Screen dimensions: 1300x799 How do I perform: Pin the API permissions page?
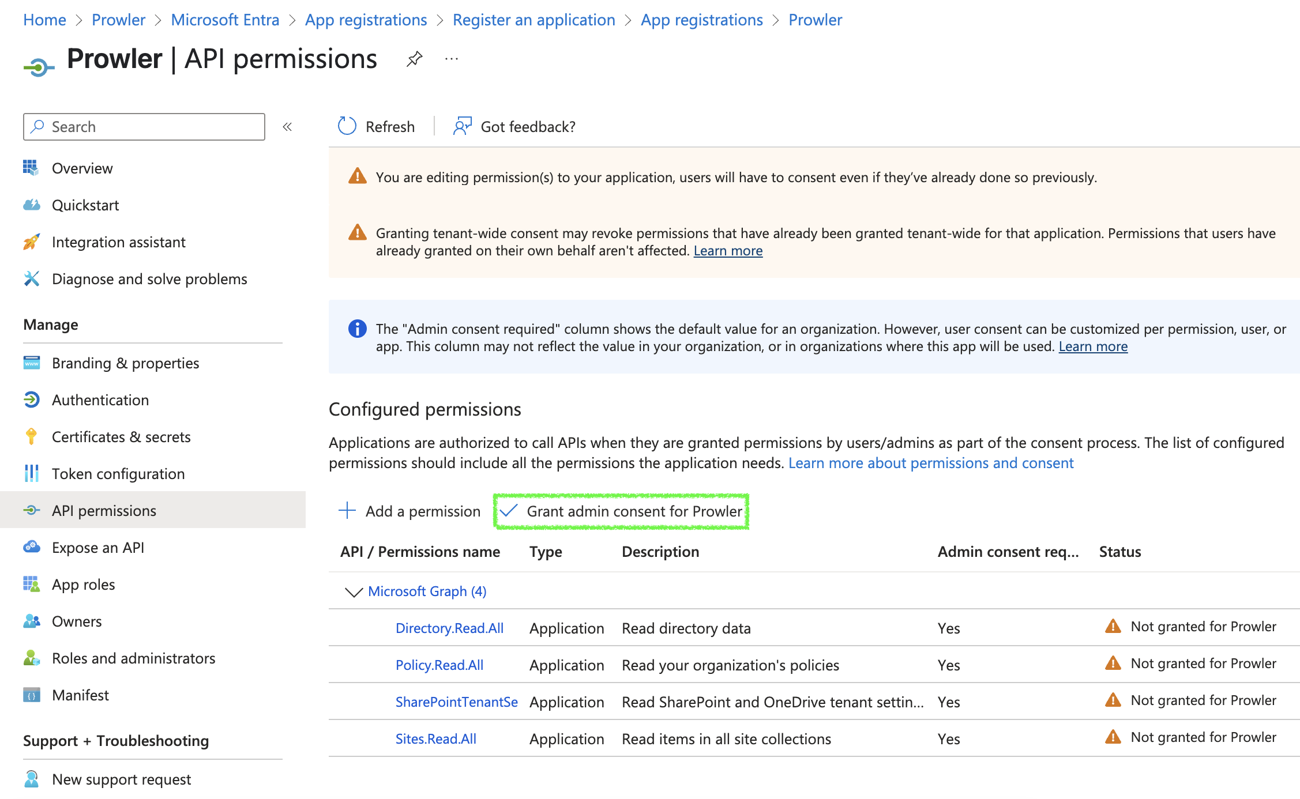point(414,59)
